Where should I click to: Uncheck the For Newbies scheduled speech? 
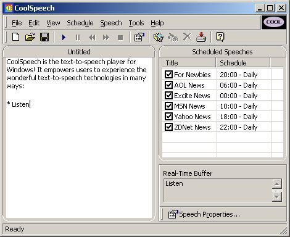pyautogui.click(x=168, y=74)
